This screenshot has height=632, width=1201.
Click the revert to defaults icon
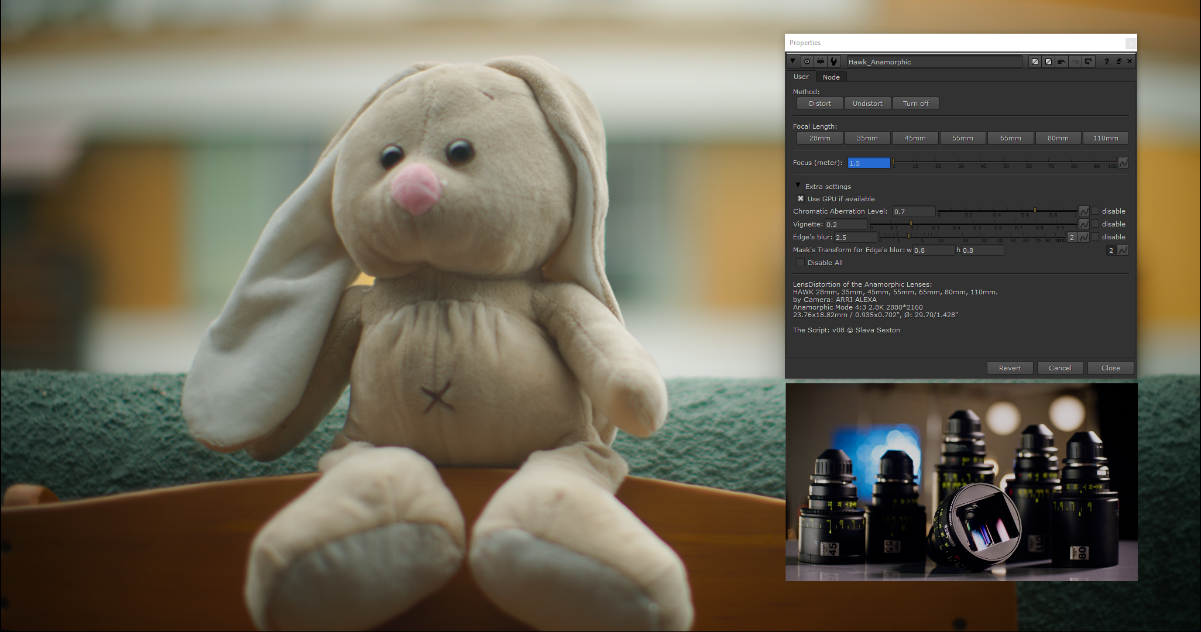pos(1088,61)
